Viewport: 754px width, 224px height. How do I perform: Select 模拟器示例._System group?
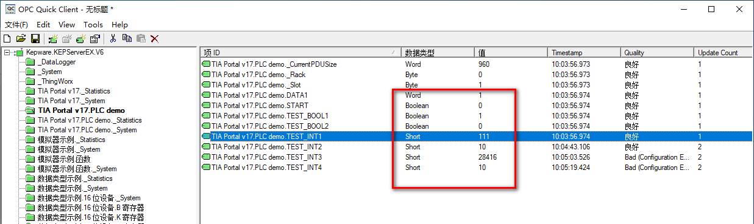point(68,149)
